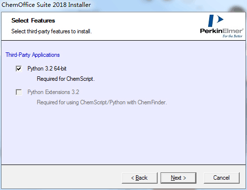Image resolution: width=247 pixels, height=190 pixels.
Task: Toggle the Python Extensions 3.2 checkbox
Action: click(19, 92)
